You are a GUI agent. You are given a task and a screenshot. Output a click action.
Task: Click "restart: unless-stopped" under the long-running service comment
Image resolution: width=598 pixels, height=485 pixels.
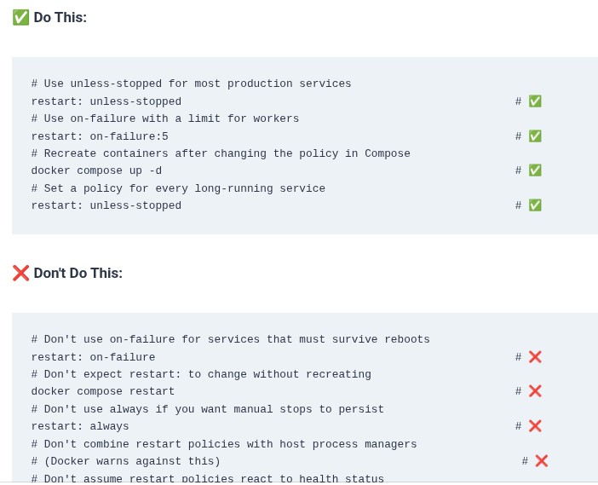(x=106, y=205)
